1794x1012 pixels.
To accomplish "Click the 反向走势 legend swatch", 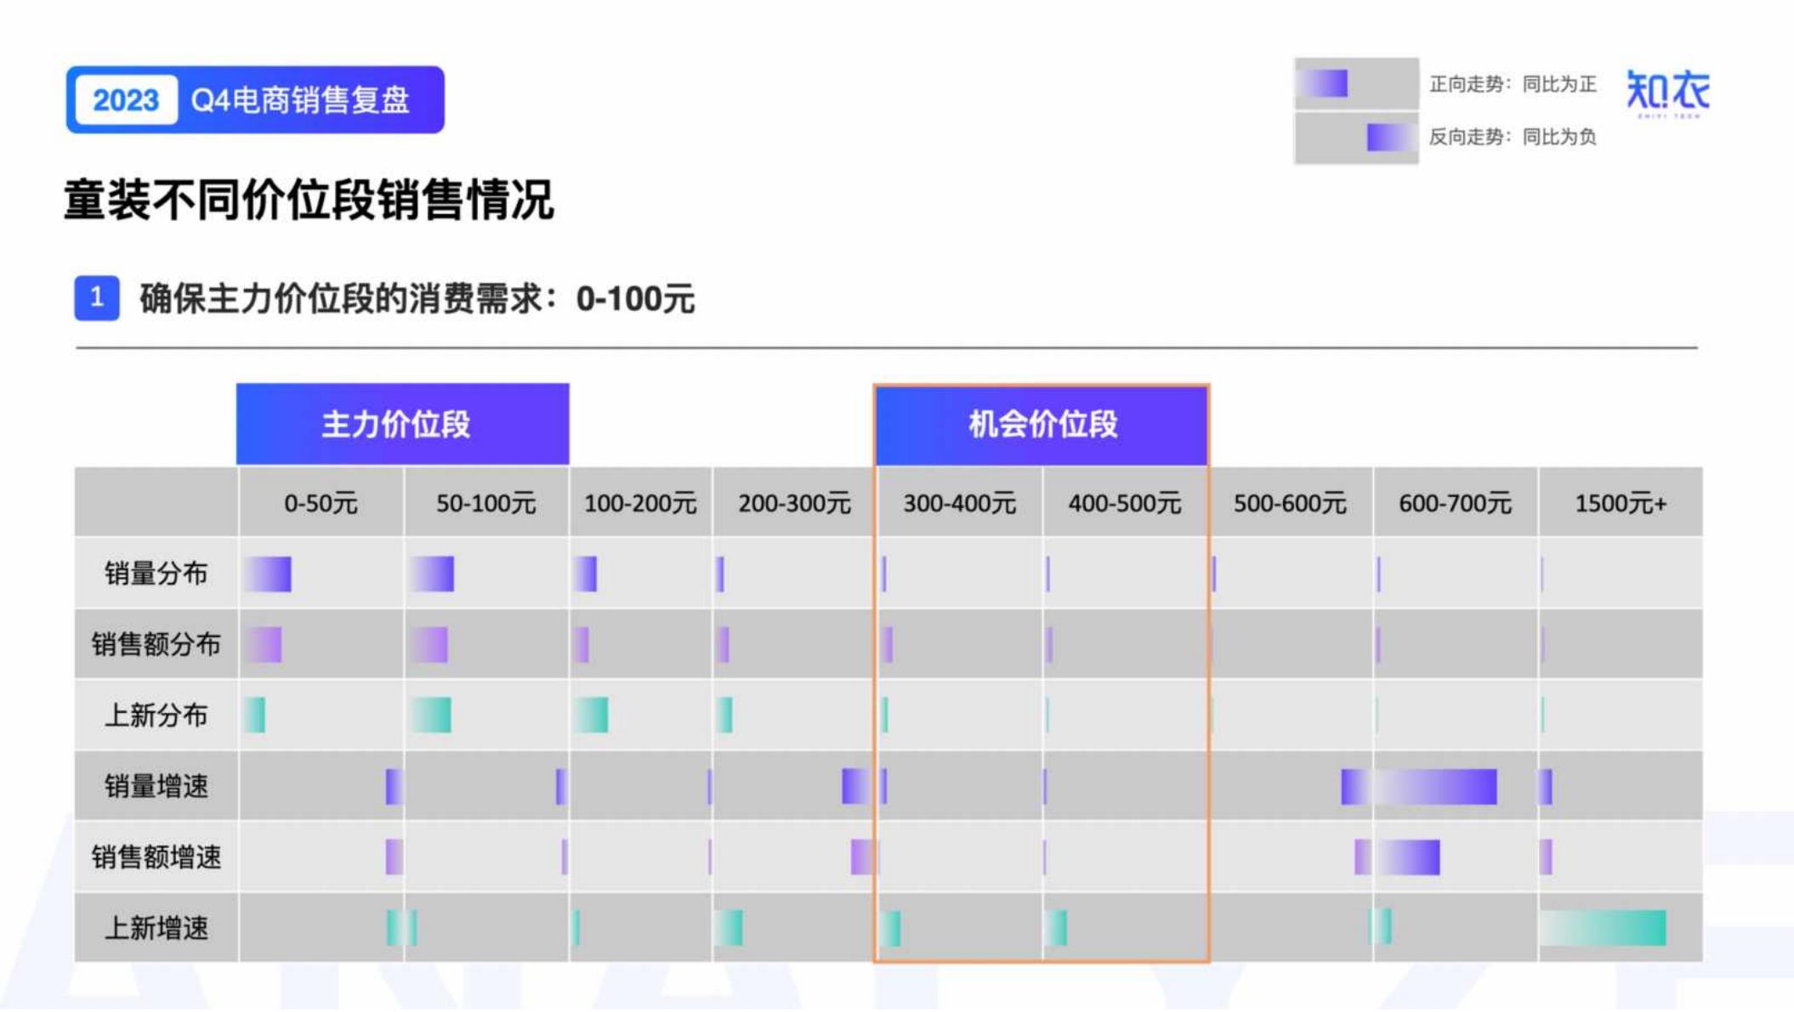I will [1356, 137].
